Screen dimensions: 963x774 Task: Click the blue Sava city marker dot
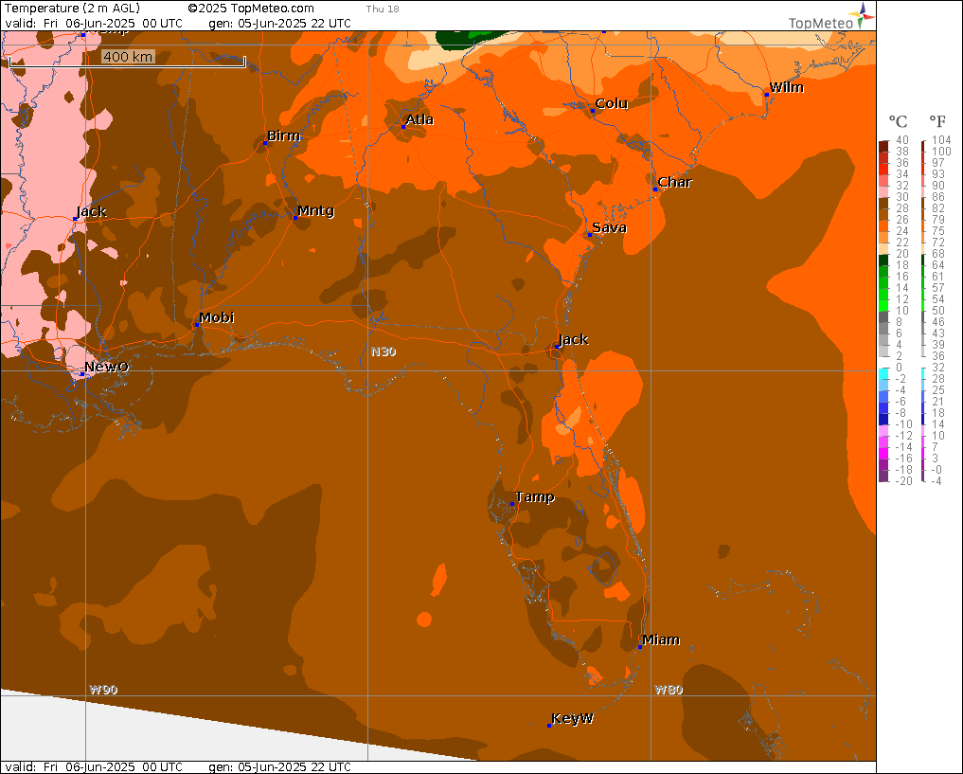coord(590,235)
